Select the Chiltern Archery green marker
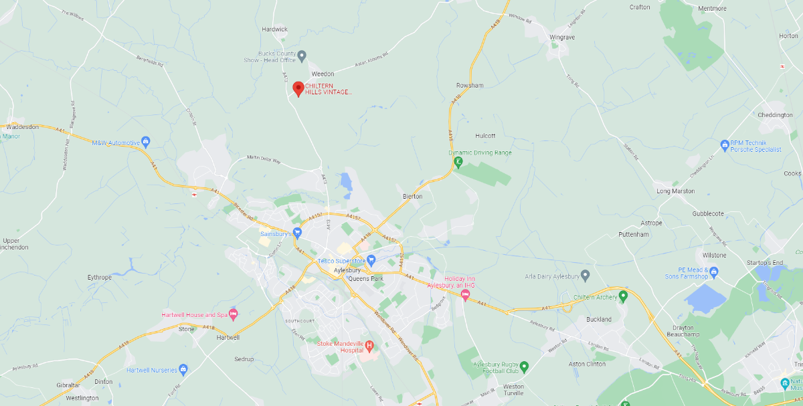The height and width of the screenshot is (406, 803). [623, 295]
